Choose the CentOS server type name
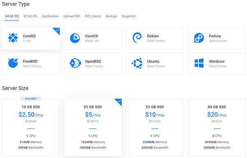The height and width of the screenshot is (158, 247). tap(29, 36)
